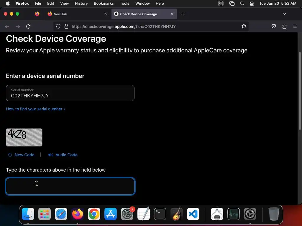This screenshot has height=226, width=302.
Task: Open the App Store from the Dock
Action: (x=111, y=214)
